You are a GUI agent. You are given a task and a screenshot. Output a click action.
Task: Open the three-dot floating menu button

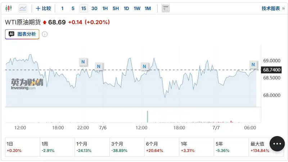click(x=277, y=144)
